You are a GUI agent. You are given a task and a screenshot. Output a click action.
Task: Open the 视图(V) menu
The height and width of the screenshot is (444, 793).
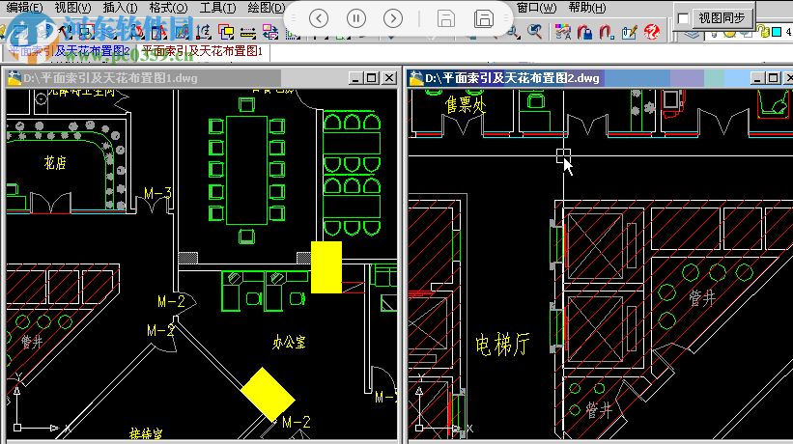[72, 8]
